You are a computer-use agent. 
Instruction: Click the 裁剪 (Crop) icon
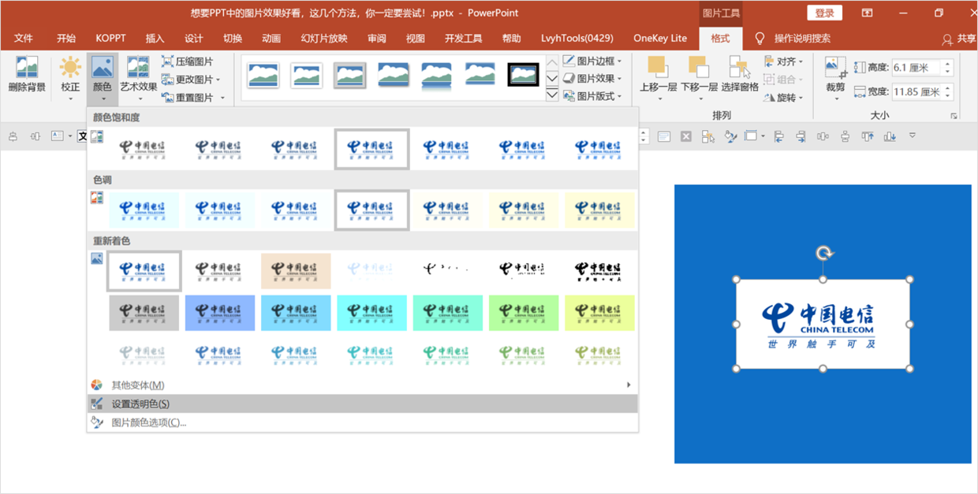click(834, 68)
